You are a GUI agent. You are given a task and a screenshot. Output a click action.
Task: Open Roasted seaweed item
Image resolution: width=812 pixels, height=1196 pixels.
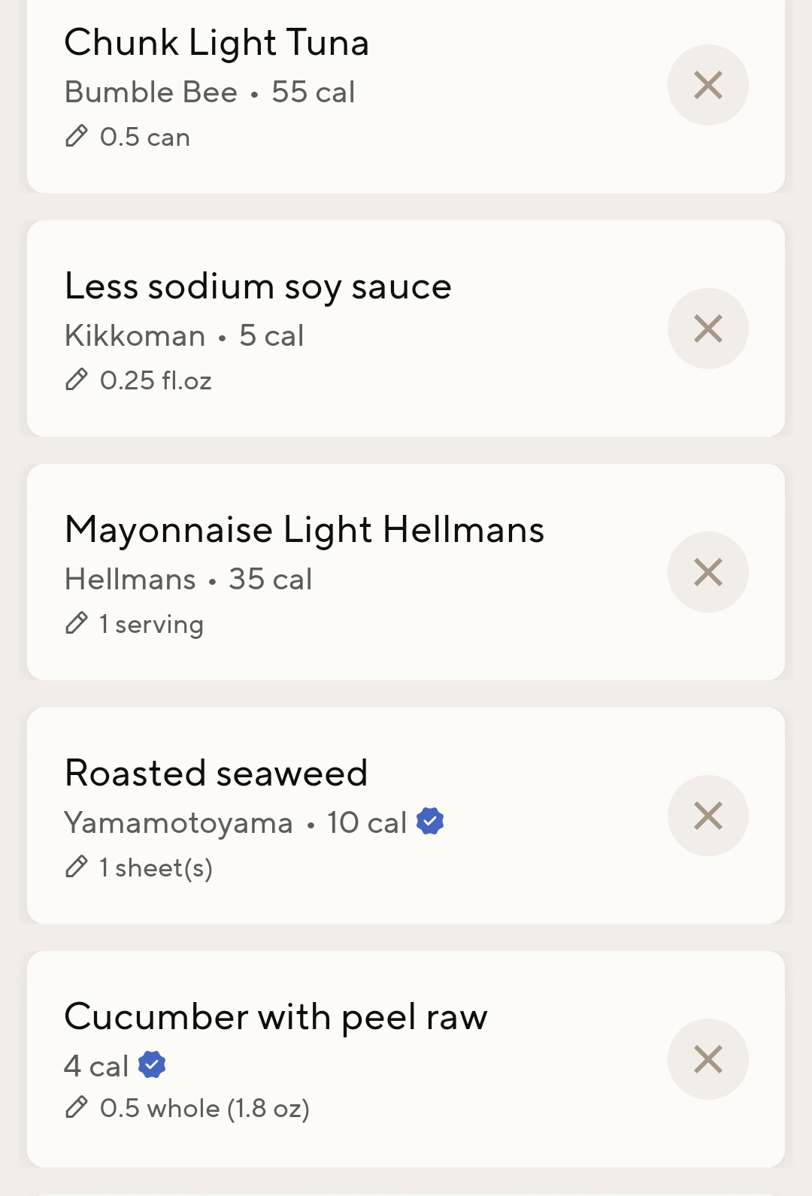click(217, 773)
